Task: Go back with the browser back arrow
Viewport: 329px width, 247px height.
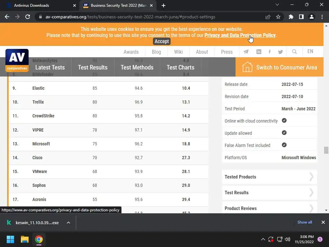Action: point(7,17)
